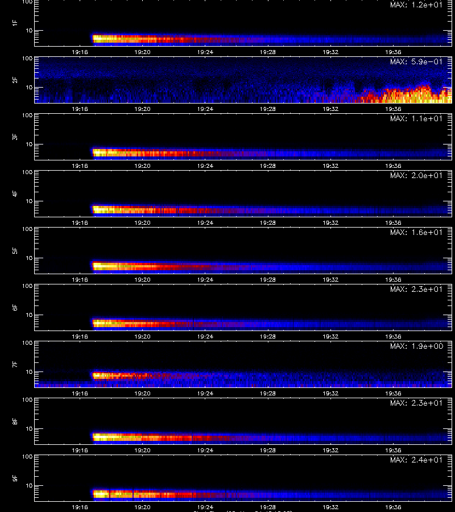Click the 9F panel axis label
455x512 pixels.
coord(15,478)
